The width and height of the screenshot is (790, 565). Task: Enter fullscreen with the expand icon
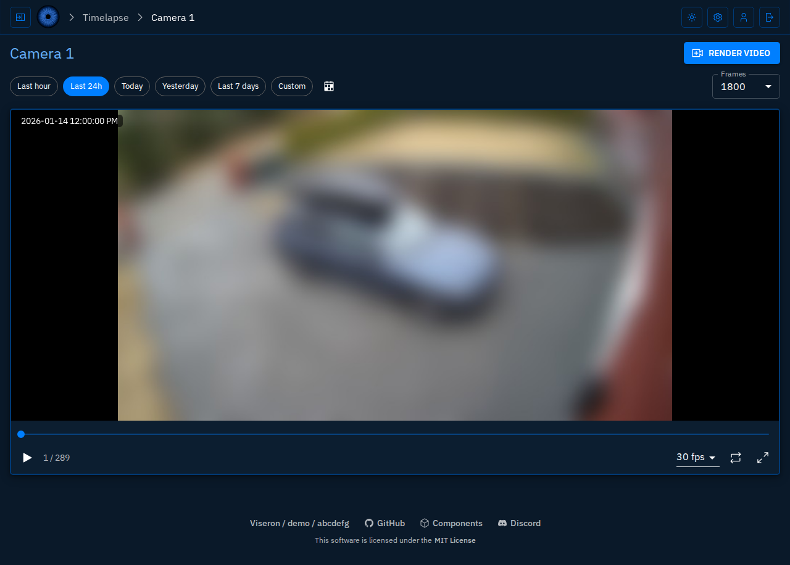click(x=763, y=458)
